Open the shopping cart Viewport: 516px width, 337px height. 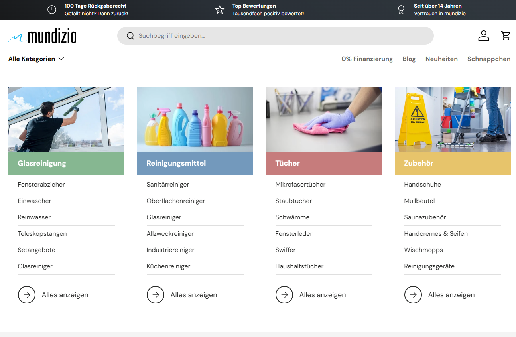[x=506, y=35]
